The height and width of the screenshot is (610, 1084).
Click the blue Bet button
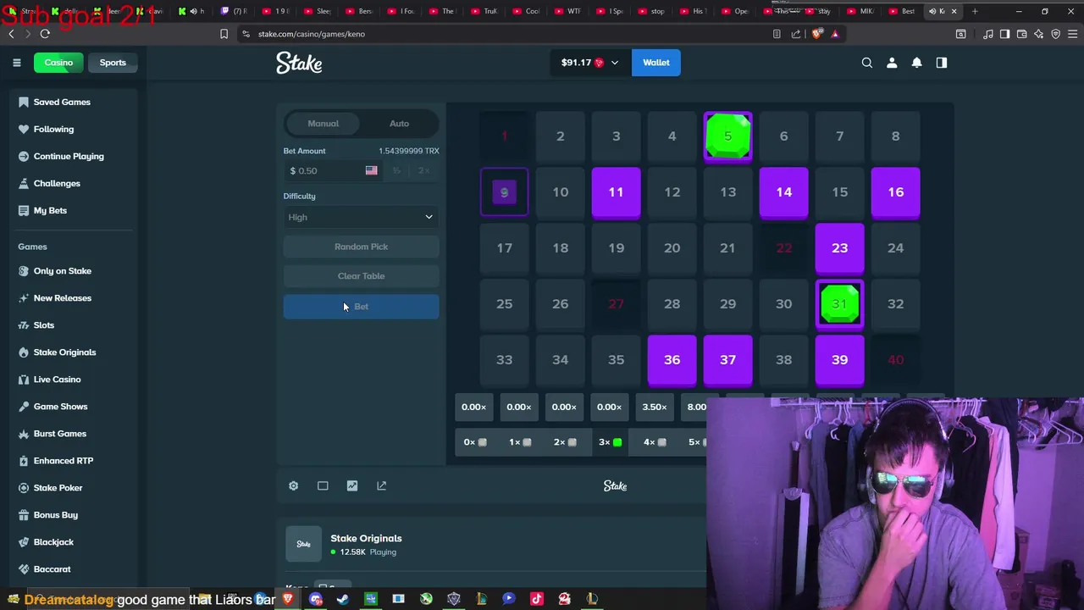tap(361, 307)
